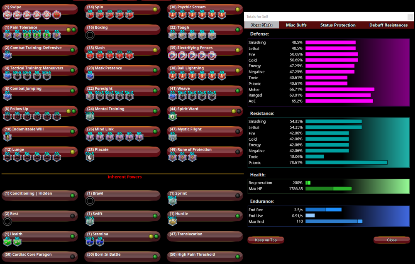Open the Spirit Ward enhancement slot
This screenshot has width=415, height=264.
coord(173,117)
